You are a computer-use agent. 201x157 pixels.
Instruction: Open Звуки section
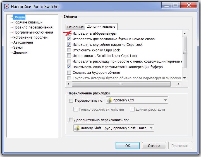pos(18,47)
